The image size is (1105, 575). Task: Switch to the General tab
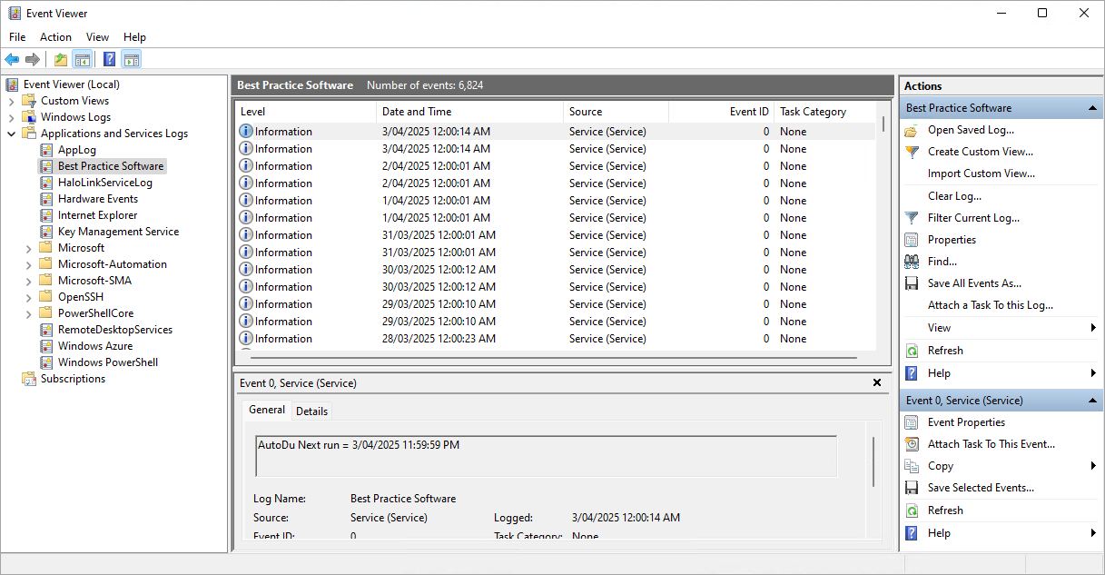[267, 410]
